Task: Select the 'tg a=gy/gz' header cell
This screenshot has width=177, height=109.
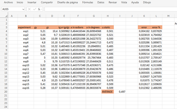Action: click(x=64, y=28)
